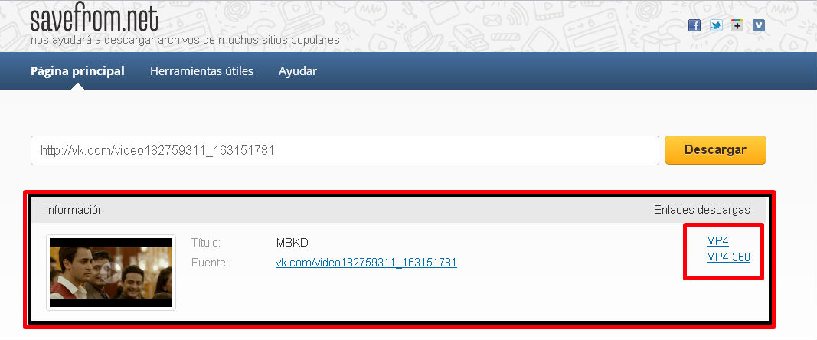Click the yellow Descargar button

(715, 150)
